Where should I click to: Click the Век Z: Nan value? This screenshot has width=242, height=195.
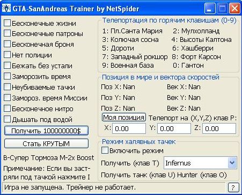click(x=184, y=109)
